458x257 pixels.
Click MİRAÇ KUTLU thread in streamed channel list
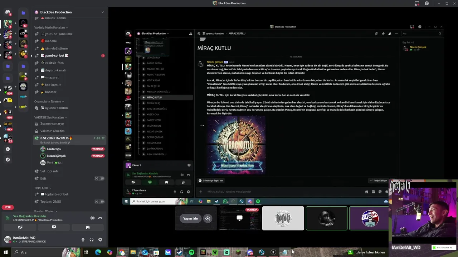[166, 97]
